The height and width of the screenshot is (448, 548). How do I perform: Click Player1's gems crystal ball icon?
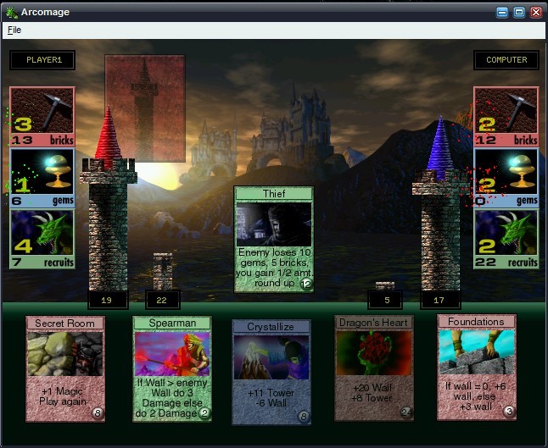[42, 172]
